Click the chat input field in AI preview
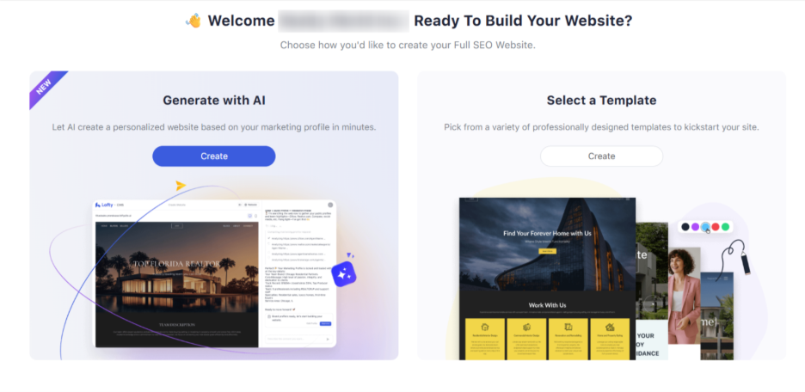Screen dimensions: 805x392 click(298, 339)
